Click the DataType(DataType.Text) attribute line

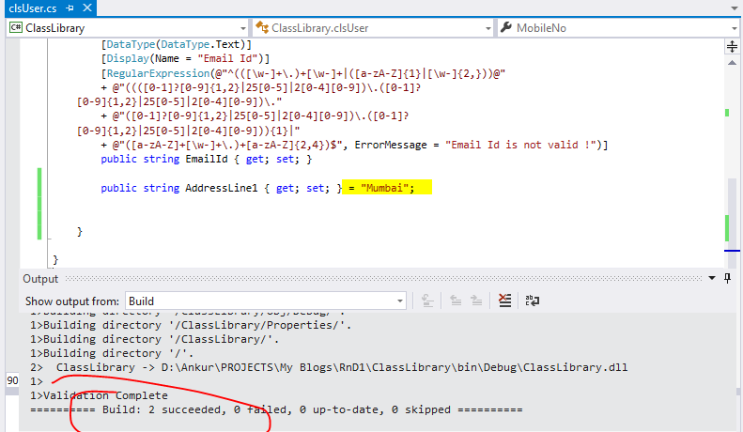177,44
